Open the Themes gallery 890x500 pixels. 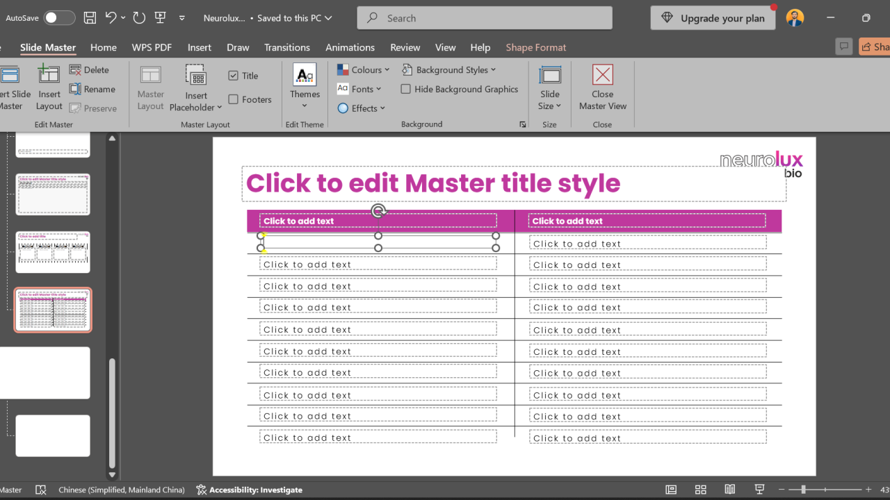(305, 87)
